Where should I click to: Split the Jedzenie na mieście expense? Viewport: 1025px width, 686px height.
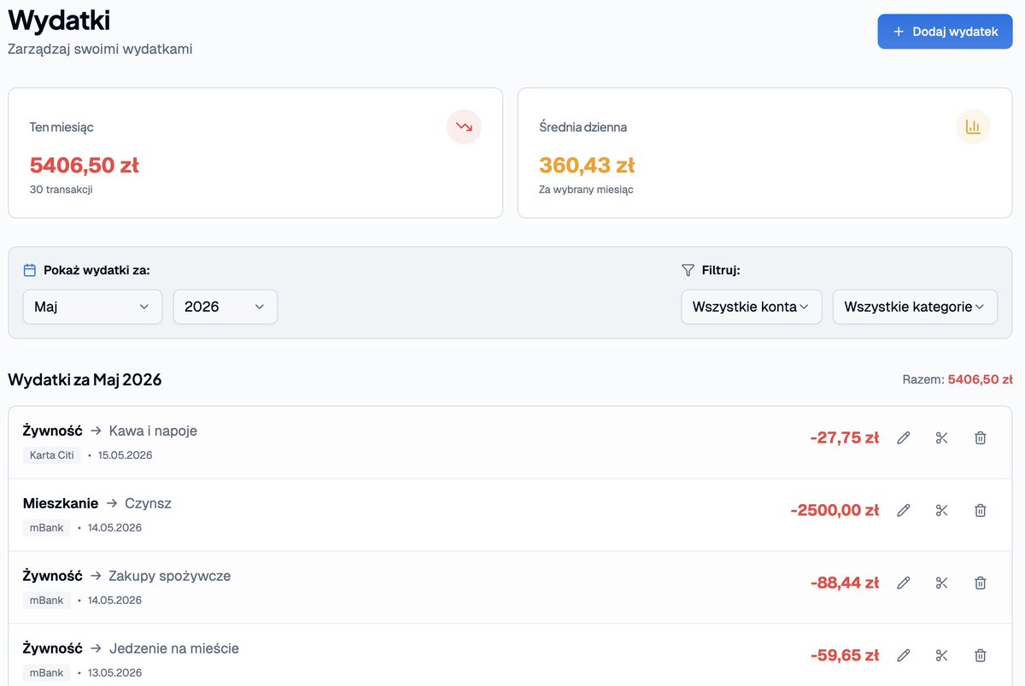coord(942,655)
